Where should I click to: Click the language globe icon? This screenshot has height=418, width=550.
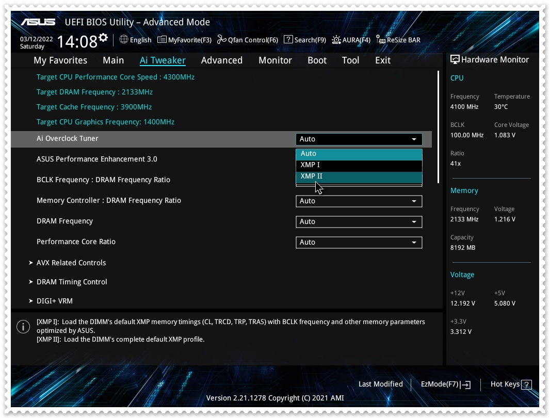[124, 39]
